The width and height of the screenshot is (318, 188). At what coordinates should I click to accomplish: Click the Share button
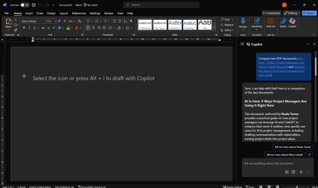pyautogui.click(x=309, y=13)
